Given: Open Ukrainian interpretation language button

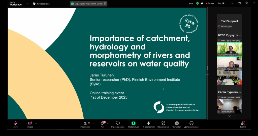Looking at the screenshot, I should pos(177,123).
